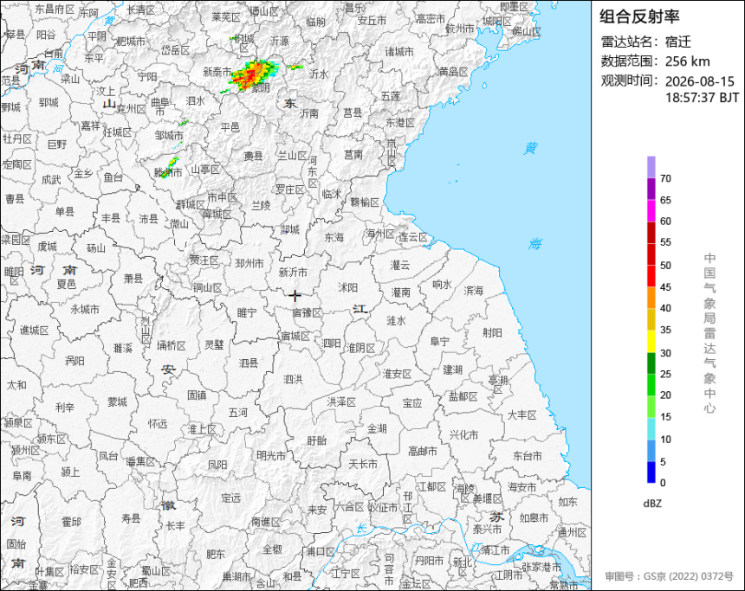Click the strongest radar echo near 新泰市
Viewport: 745px width, 591px height.
(250, 74)
